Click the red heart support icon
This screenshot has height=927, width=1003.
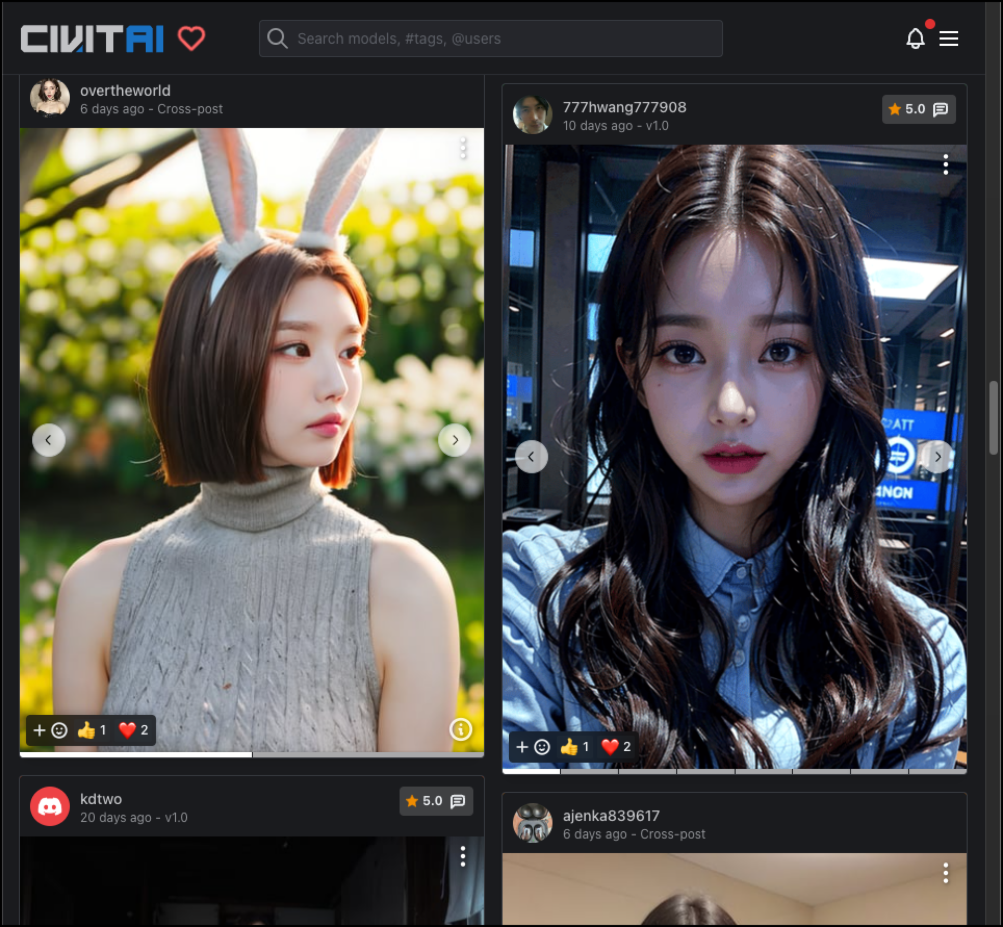click(x=191, y=38)
